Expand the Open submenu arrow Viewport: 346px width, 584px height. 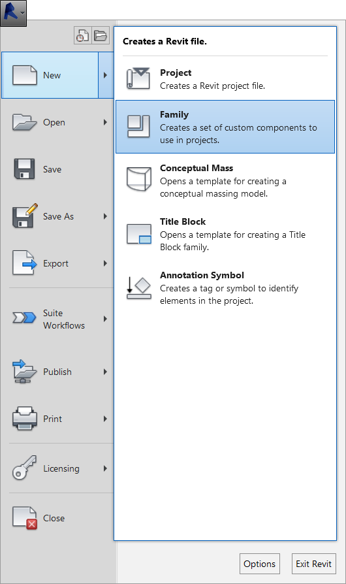click(105, 122)
